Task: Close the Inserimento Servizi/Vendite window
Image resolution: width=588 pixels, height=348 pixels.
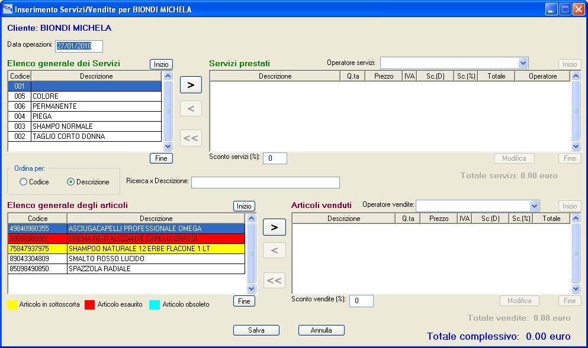Action: (579, 9)
